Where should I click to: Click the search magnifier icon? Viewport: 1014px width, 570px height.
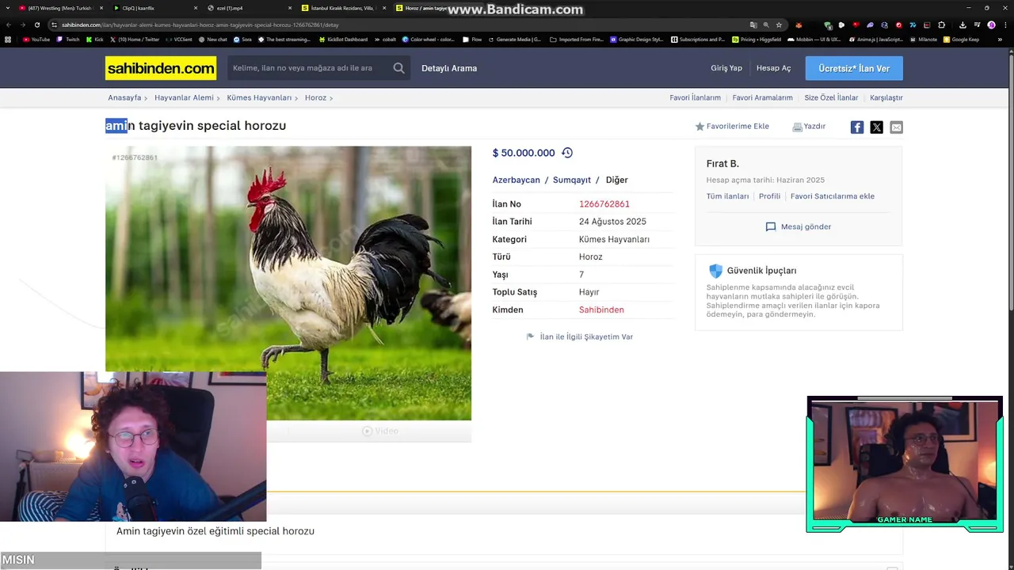point(399,68)
